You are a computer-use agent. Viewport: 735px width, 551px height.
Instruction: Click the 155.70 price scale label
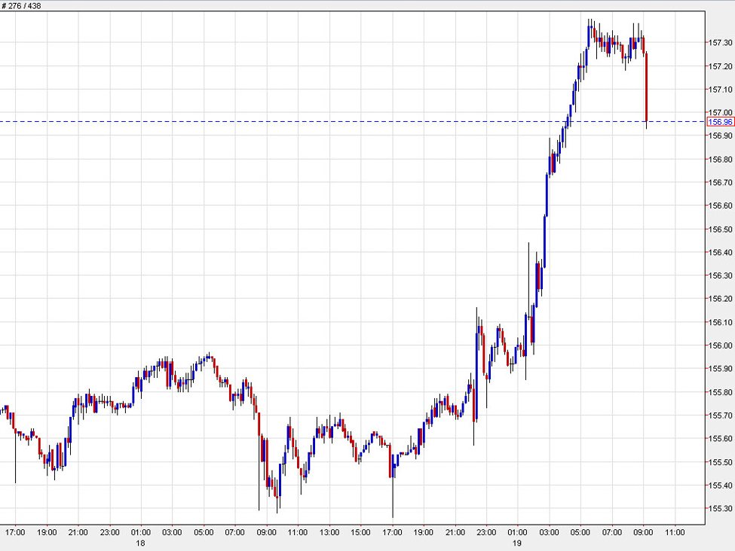[x=720, y=416]
